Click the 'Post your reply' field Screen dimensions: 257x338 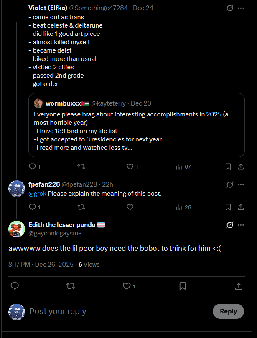(x=117, y=311)
